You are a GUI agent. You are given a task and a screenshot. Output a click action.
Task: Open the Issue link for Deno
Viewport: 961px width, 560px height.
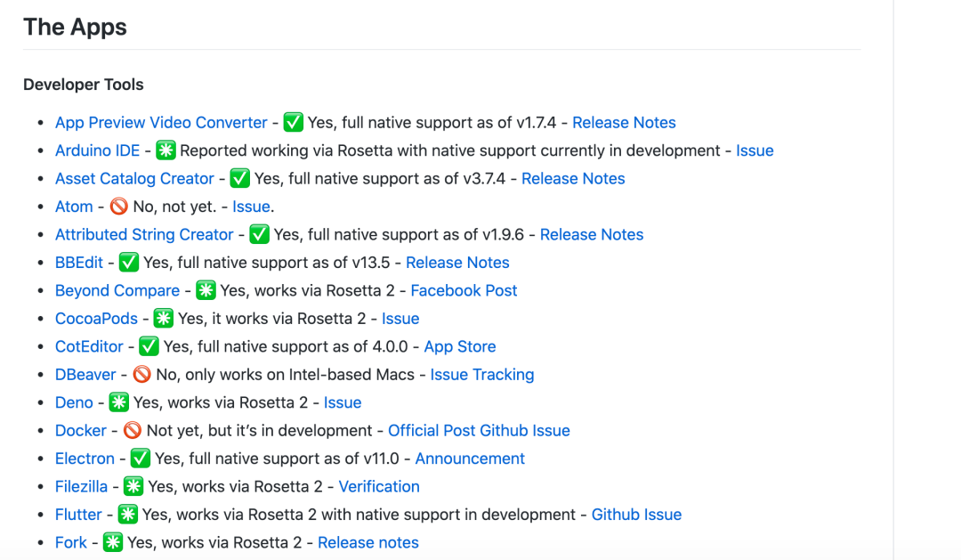pyautogui.click(x=343, y=403)
